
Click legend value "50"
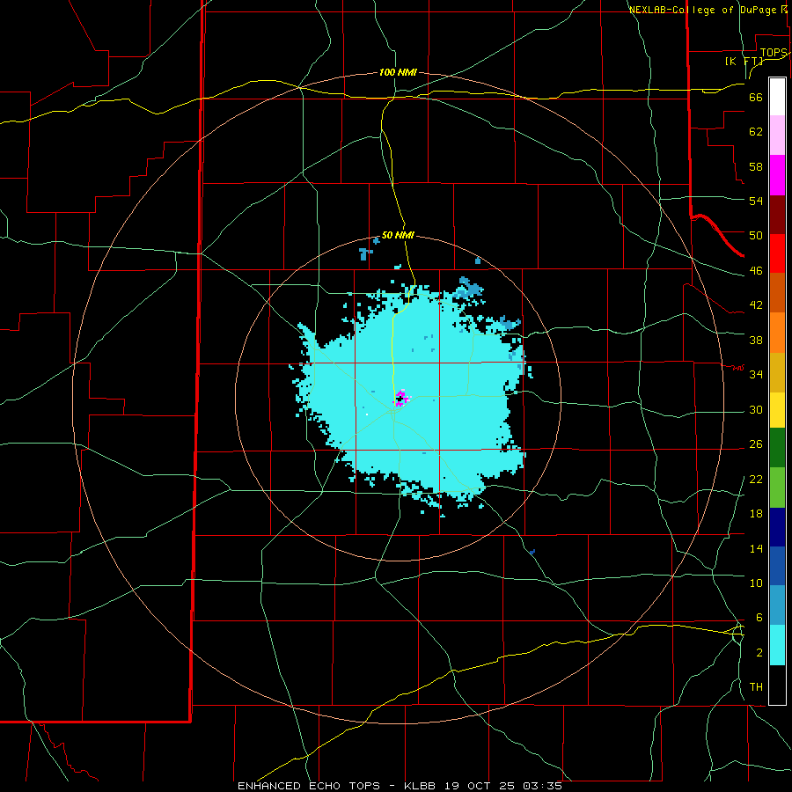tap(756, 235)
